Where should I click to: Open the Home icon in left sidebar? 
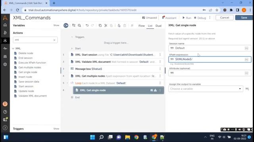(5, 25)
